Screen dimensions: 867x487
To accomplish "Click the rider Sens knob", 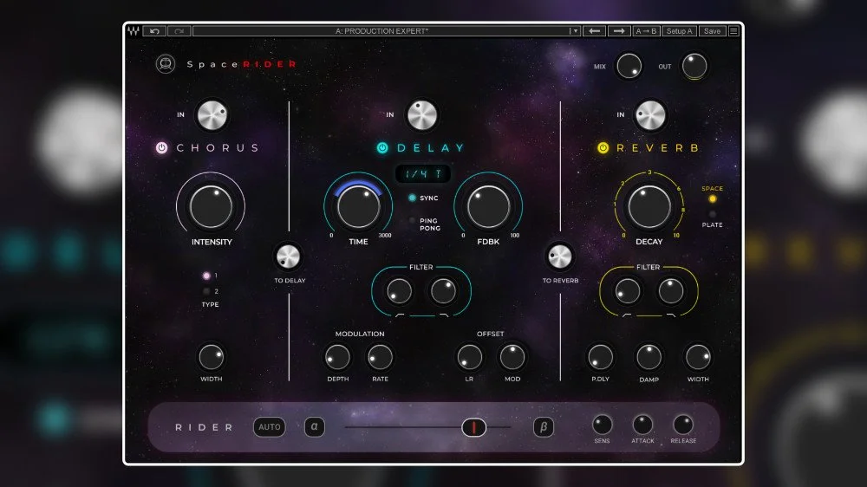I will coord(603,425).
